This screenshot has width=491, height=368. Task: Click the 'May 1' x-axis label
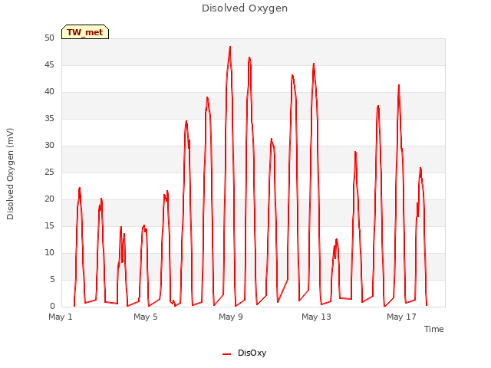(x=61, y=317)
